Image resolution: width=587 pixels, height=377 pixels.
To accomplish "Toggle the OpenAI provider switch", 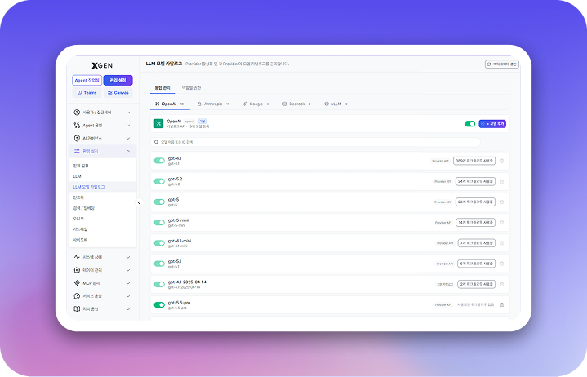I will coord(469,124).
